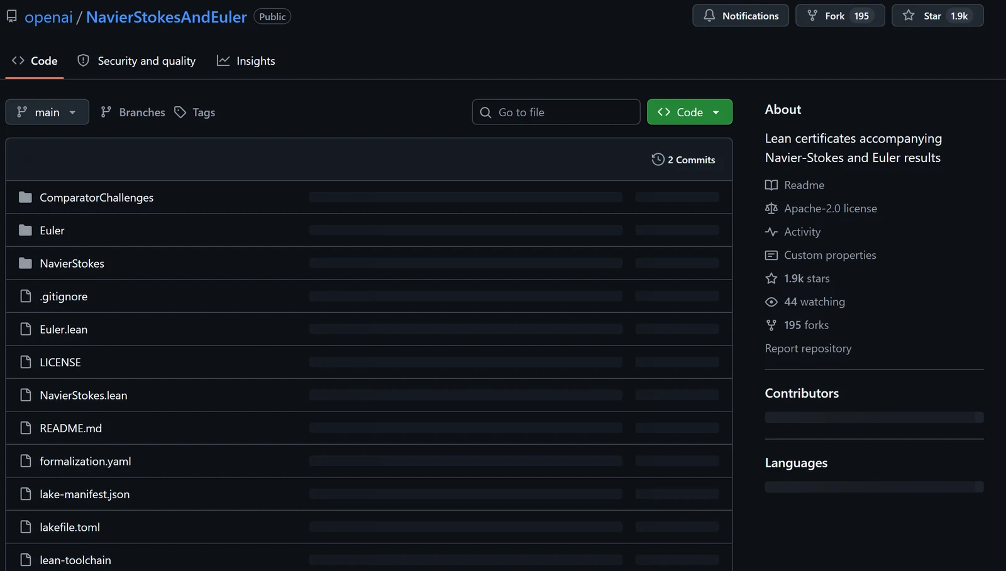This screenshot has height=571, width=1006.
Task: Click the About heading in the sidebar
Action: click(x=783, y=109)
